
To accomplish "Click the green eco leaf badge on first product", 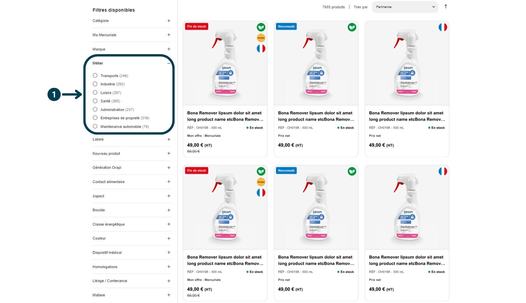I will tap(261, 27).
